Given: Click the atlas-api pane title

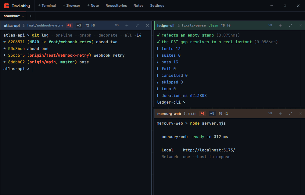Looking at the screenshot, I should click(12, 26).
